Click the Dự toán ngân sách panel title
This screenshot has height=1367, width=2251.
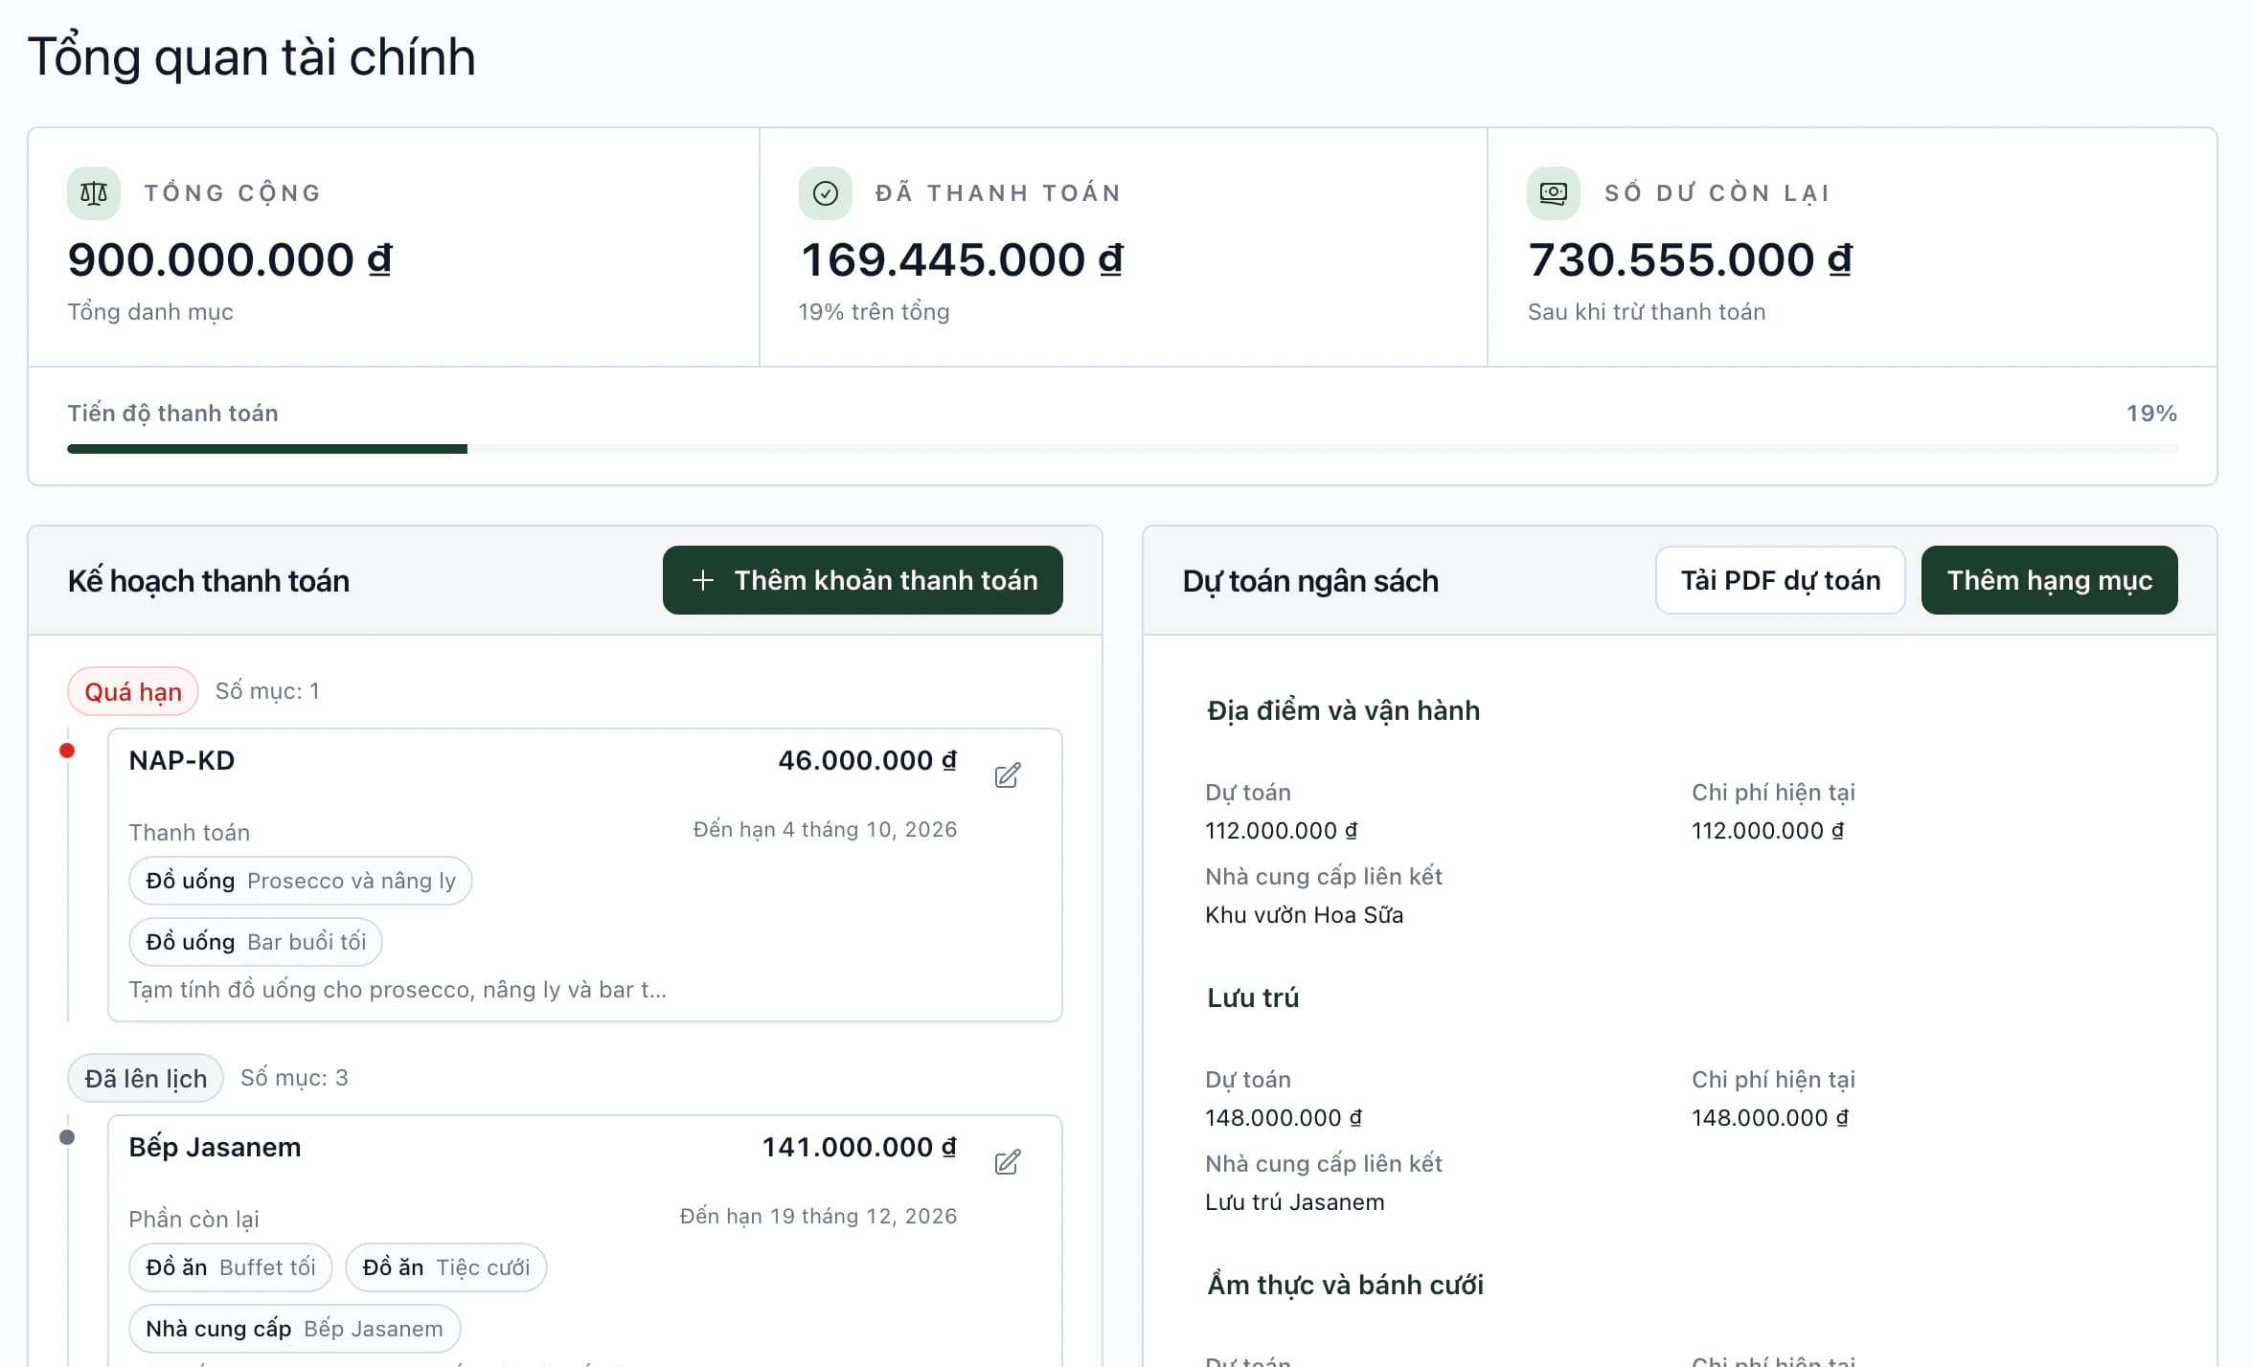(1310, 580)
